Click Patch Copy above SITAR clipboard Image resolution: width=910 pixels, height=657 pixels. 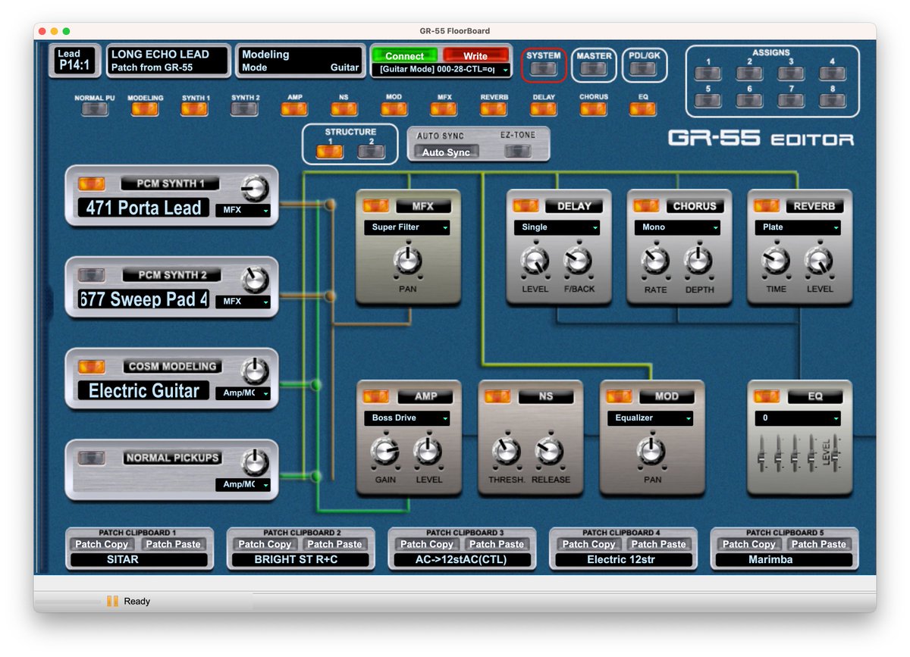(x=102, y=544)
